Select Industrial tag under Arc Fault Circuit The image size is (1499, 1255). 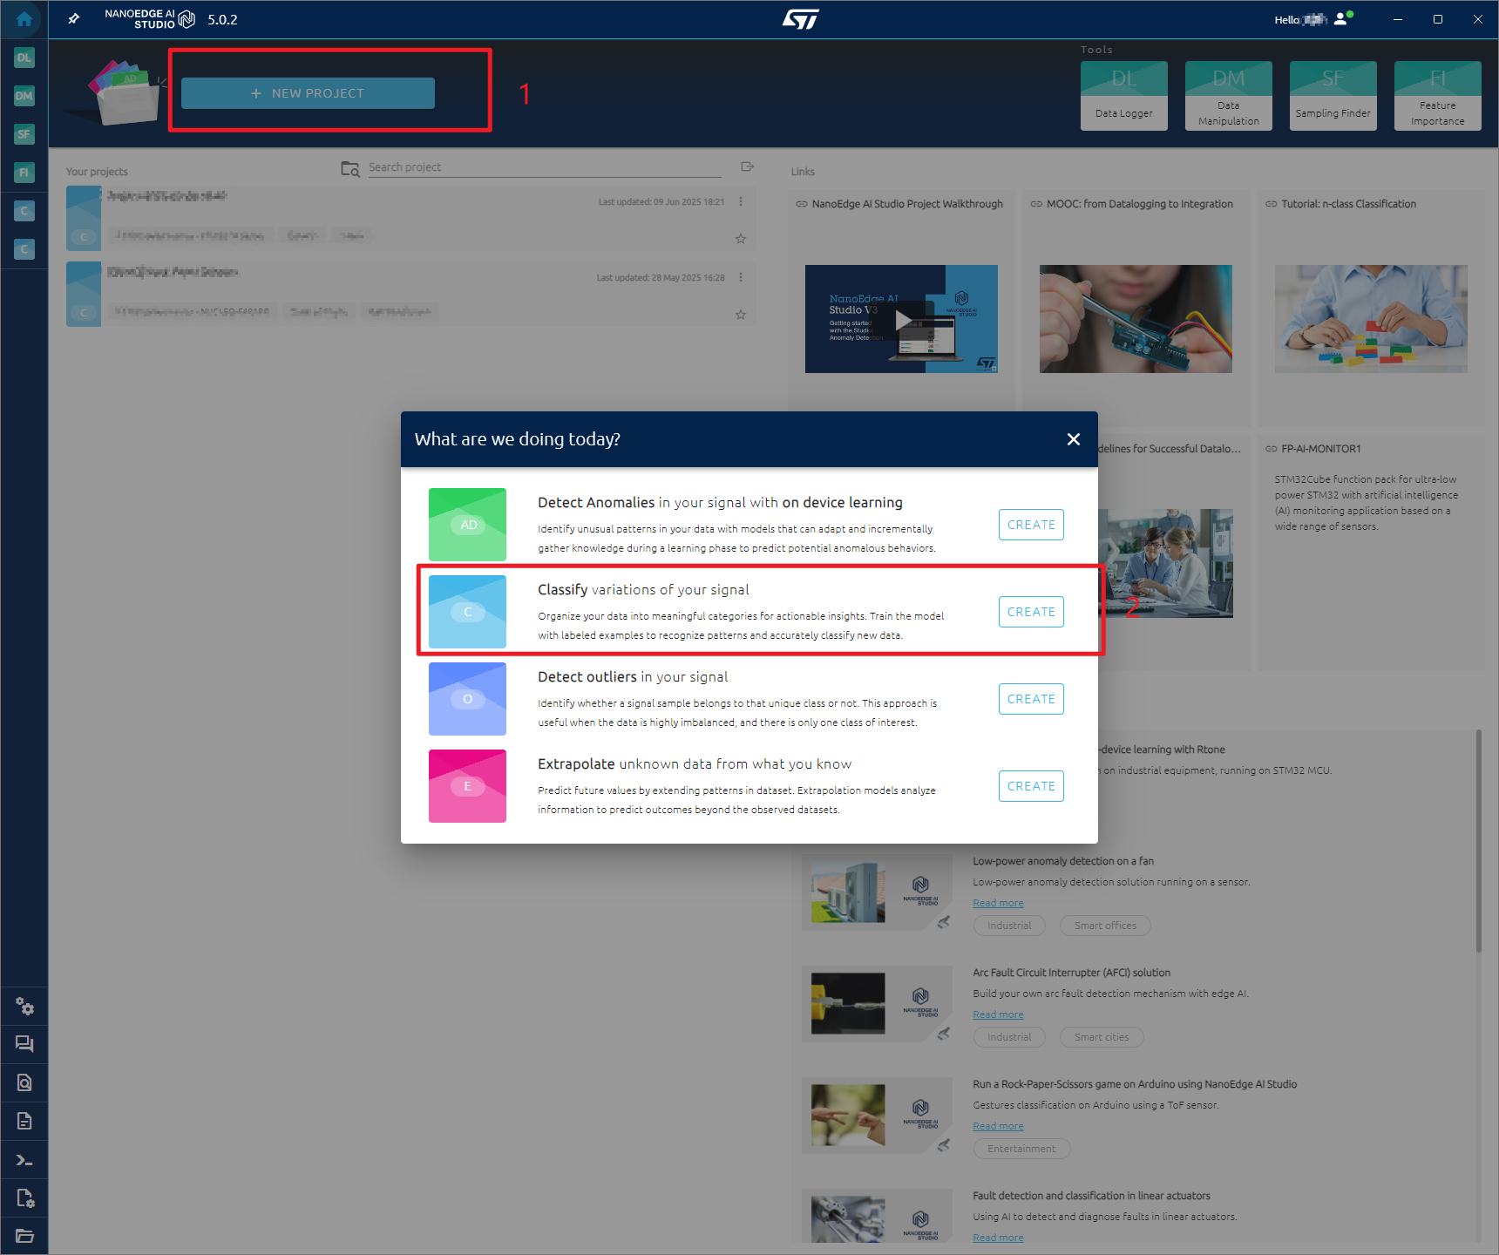1009,1037
